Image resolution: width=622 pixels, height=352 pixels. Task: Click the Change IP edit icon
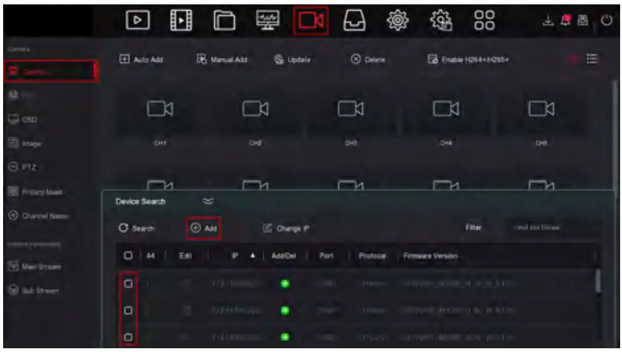[x=268, y=228]
